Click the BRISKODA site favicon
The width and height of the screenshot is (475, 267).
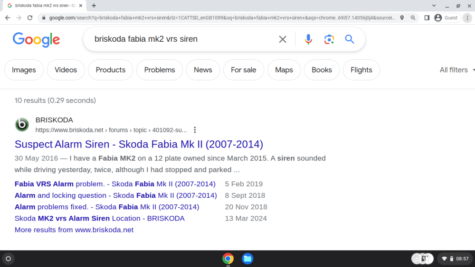click(x=22, y=125)
